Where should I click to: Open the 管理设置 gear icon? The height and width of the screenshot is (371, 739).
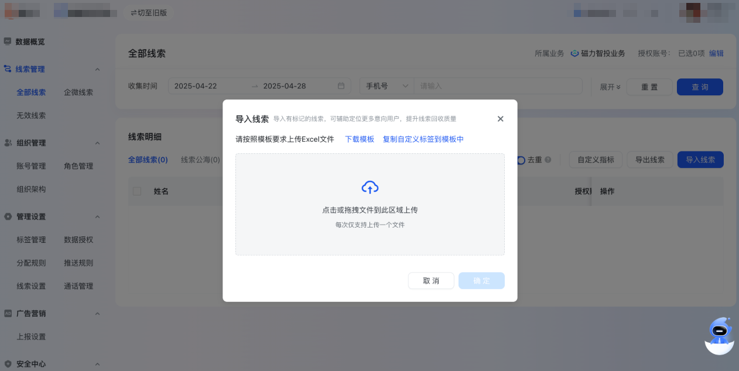point(7,216)
